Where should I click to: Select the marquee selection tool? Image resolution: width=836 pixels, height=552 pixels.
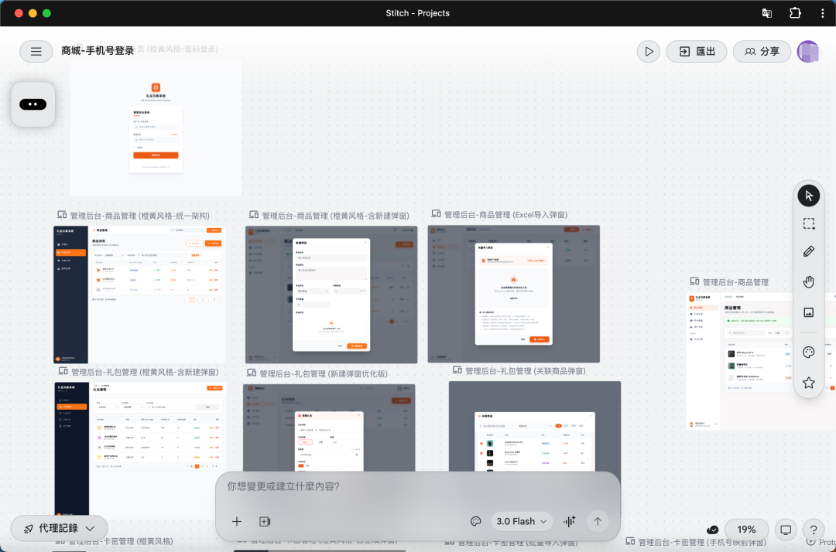(x=808, y=223)
